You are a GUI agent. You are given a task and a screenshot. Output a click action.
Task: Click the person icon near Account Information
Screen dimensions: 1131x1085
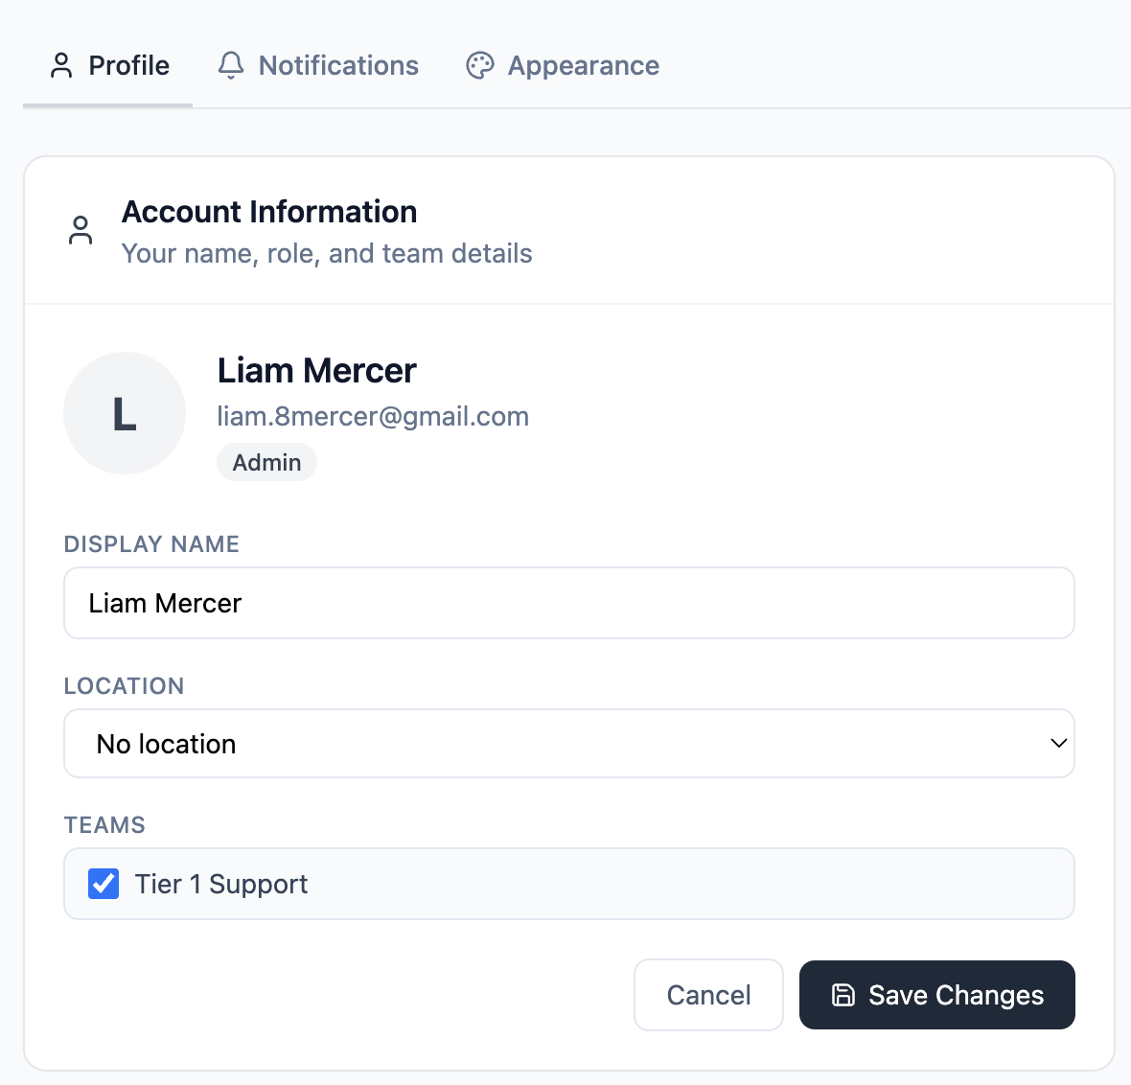(x=81, y=230)
